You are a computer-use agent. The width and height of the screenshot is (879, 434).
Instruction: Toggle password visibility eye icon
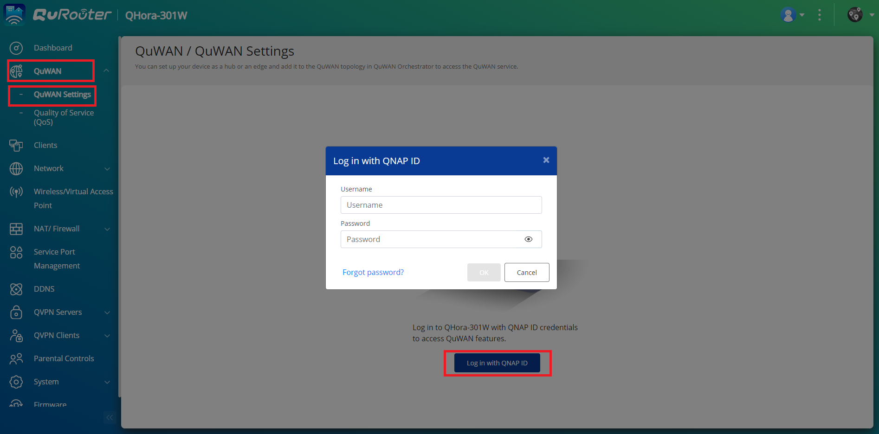[x=528, y=239]
